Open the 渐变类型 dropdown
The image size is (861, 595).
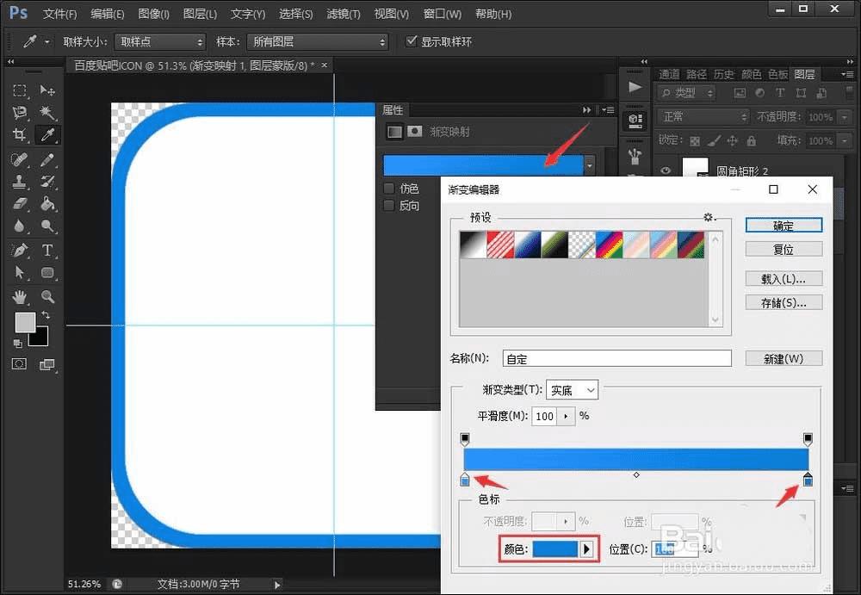click(x=572, y=390)
